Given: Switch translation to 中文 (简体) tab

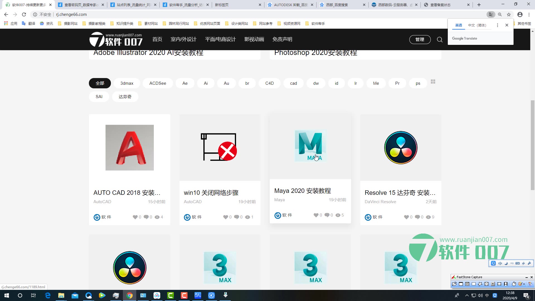Looking at the screenshot, I should (477, 25).
